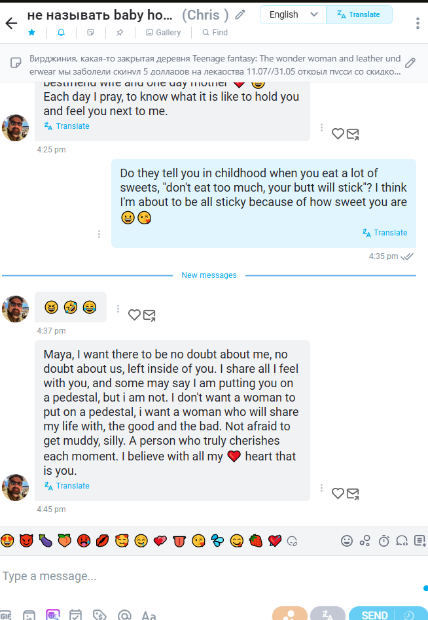This screenshot has width=428, height=620.
Task: Go back with the left arrow icon
Action: pos(12,24)
